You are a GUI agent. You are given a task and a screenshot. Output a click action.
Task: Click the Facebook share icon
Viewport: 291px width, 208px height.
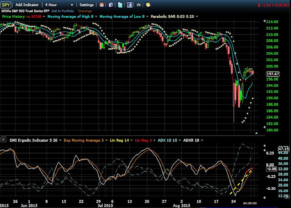point(130,5)
